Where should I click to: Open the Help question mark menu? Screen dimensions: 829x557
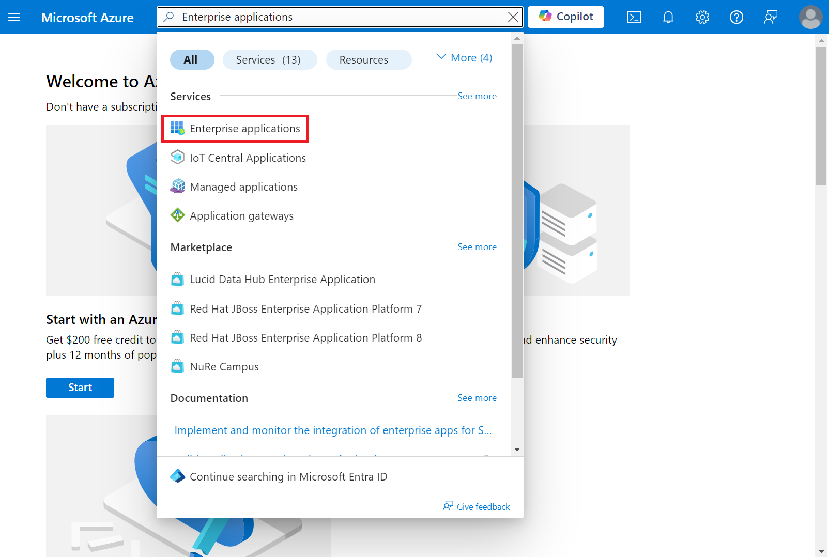click(x=736, y=17)
